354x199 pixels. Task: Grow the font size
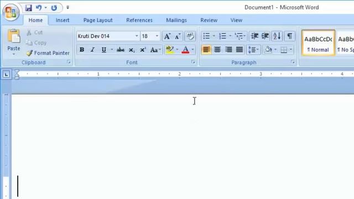tap(167, 36)
